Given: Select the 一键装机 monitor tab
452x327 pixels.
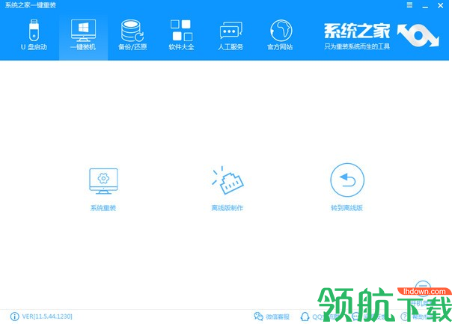Looking at the screenshot, I should [x=83, y=34].
